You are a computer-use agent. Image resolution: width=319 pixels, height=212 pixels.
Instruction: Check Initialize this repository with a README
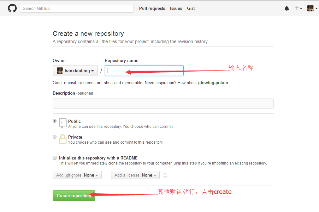tap(55, 158)
